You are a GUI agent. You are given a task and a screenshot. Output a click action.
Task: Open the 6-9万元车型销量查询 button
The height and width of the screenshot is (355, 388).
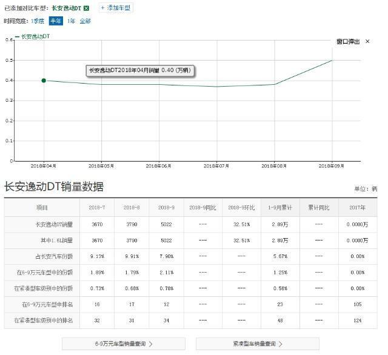pyautogui.click(x=124, y=343)
